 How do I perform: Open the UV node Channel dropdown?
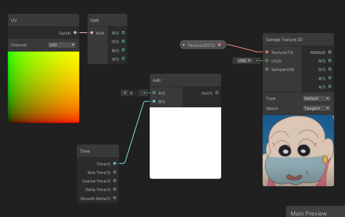[x=62, y=45]
